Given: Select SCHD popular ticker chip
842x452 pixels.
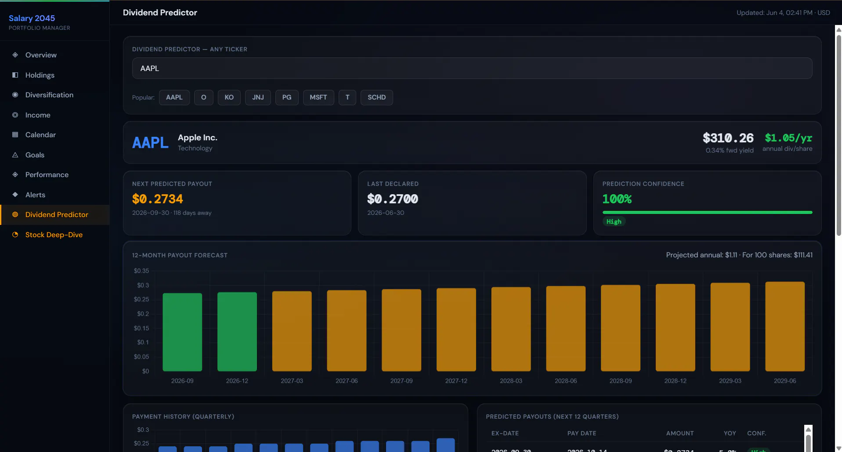Looking at the screenshot, I should pyautogui.click(x=377, y=97).
